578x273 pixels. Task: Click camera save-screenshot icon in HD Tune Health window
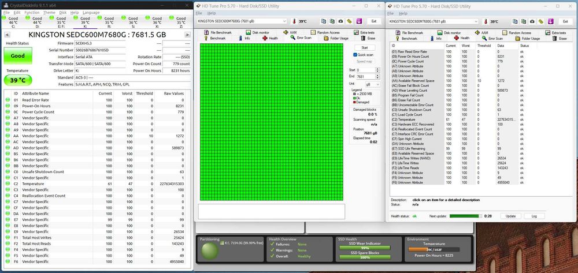[532, 22]
